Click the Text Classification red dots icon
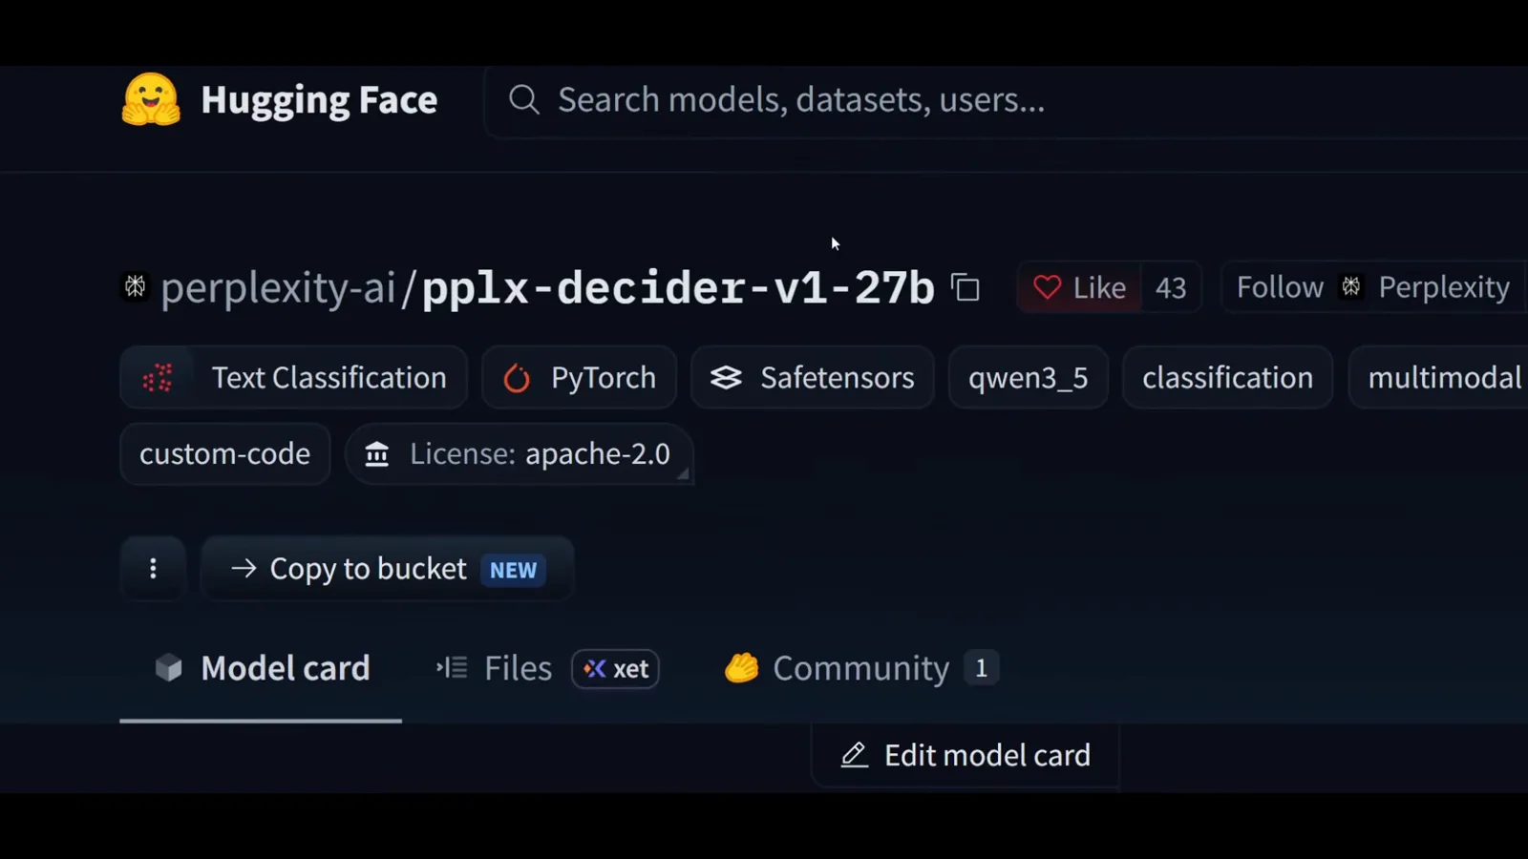Viewport: 1528px width, 859px height. pyautogui.click(x=158, y=378)
